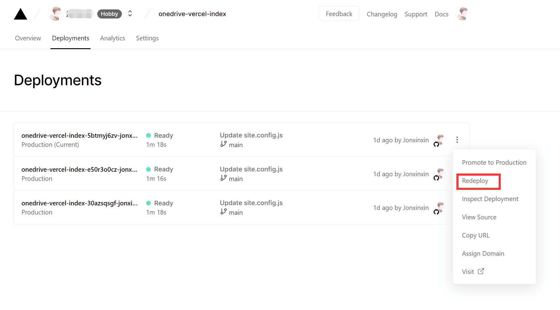Click the Ready status of the 5btmyj6zv deployment
Screen dimensions: 560x310
click(x=160, y=136)
